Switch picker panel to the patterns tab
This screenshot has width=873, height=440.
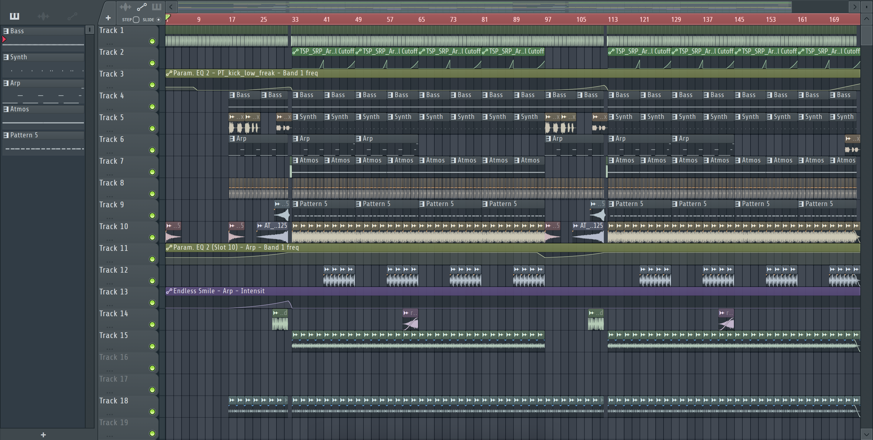(15, 16)
